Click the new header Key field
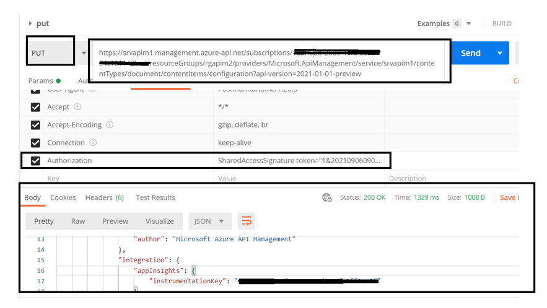The image size is (547, 308). click(128, 178)
